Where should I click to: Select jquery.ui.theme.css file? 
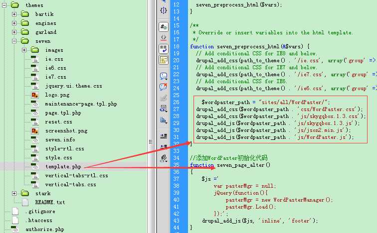coord(74,86)
